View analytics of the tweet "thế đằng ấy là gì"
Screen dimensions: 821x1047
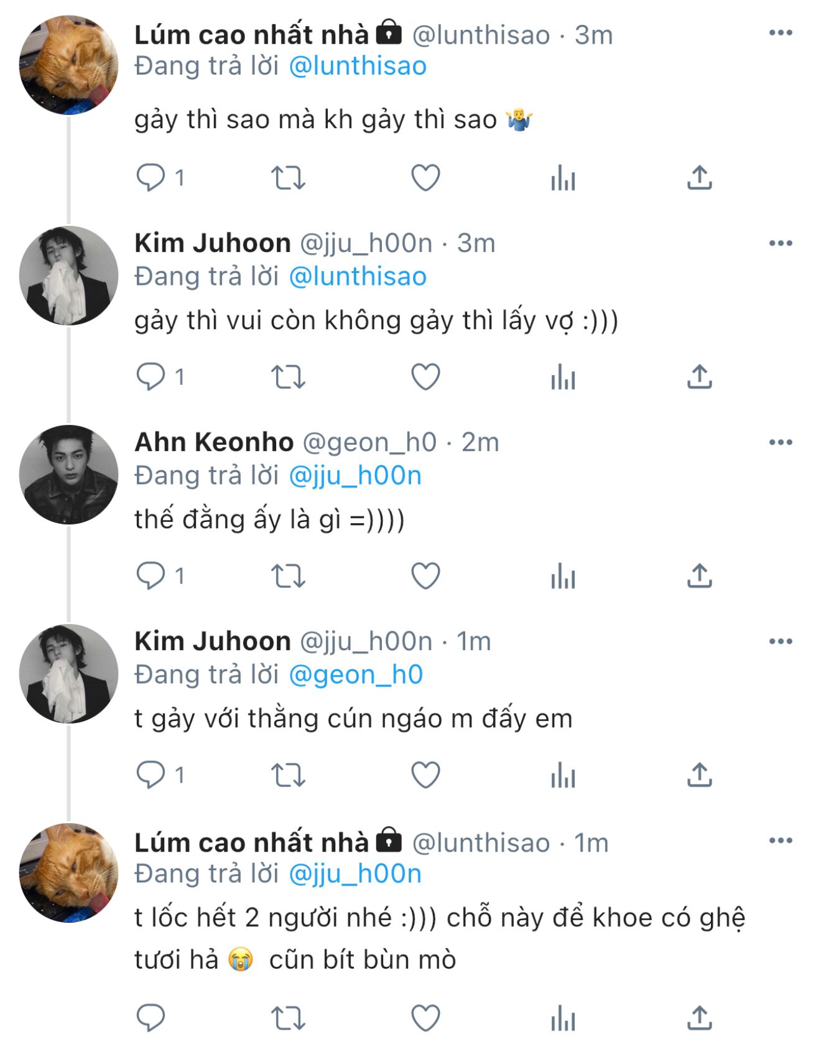(x=563, y=575)
